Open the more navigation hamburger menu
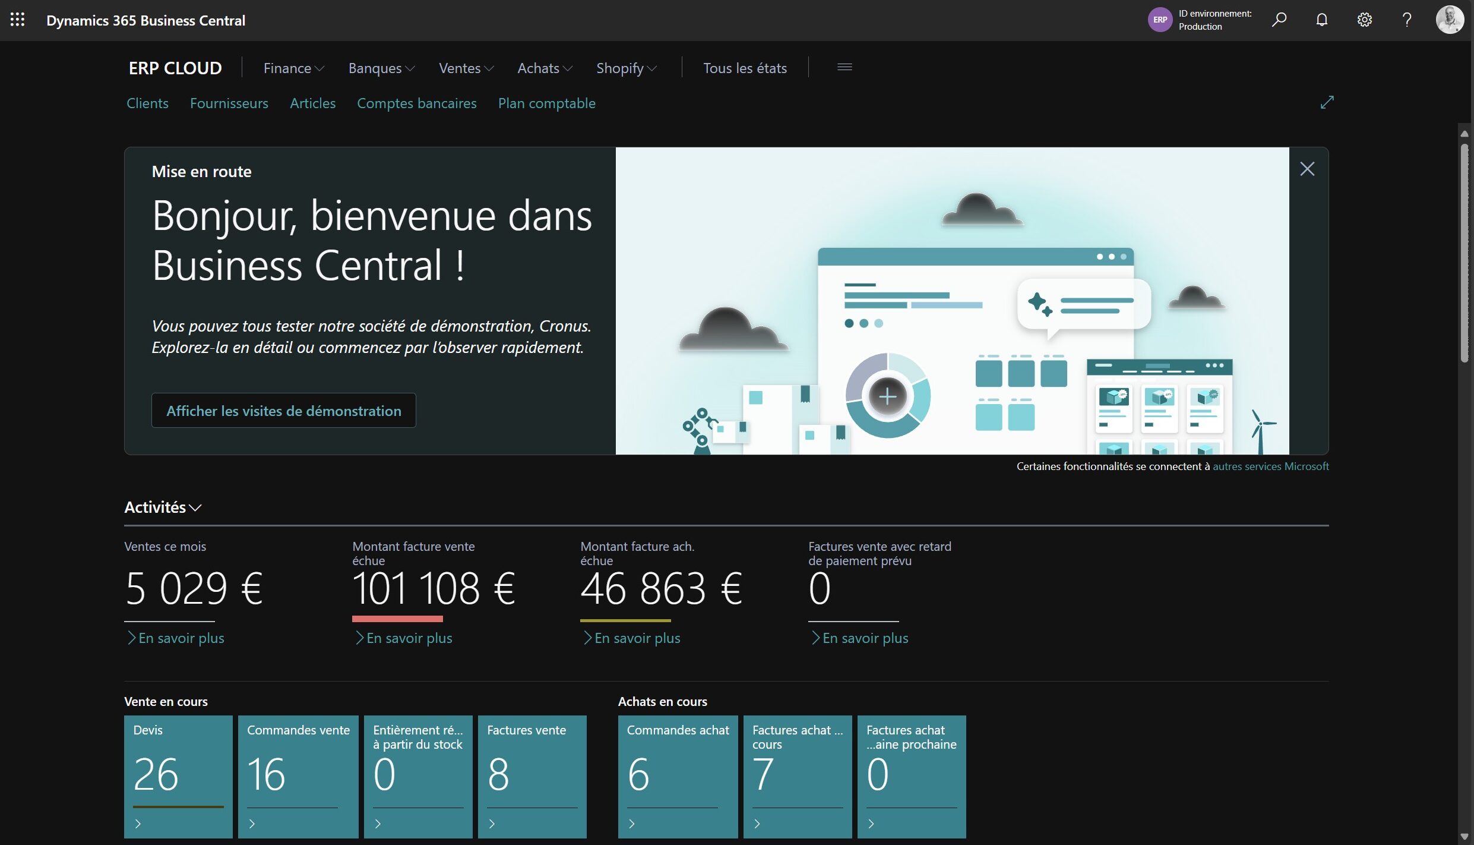 tap(844, 67)
